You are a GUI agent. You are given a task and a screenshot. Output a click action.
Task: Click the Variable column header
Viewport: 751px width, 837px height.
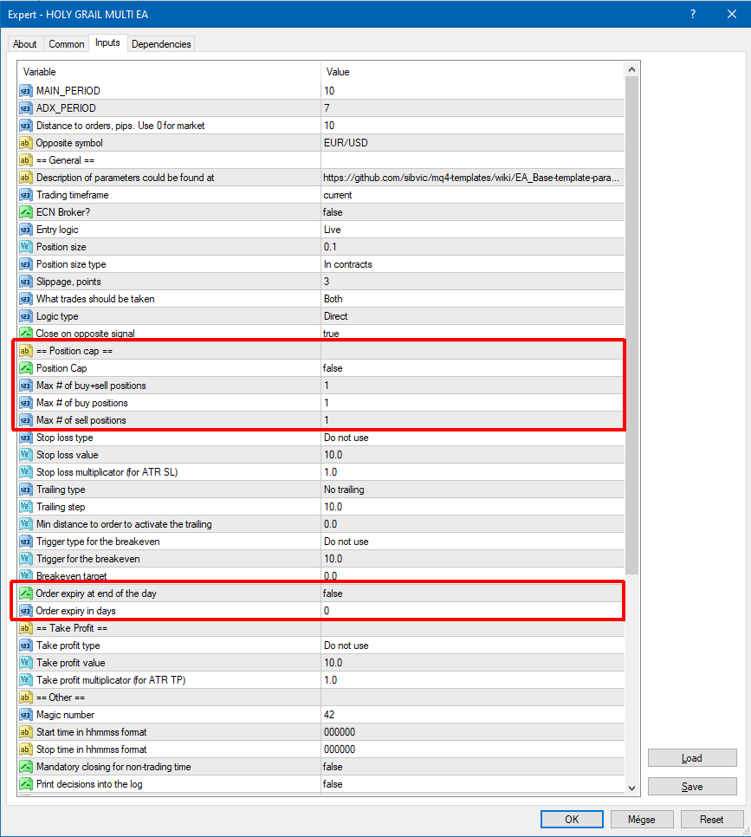[170, 72]
